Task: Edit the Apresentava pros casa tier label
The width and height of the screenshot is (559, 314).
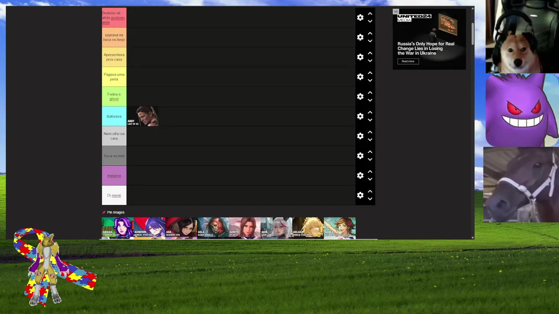Action: [114, 57]
